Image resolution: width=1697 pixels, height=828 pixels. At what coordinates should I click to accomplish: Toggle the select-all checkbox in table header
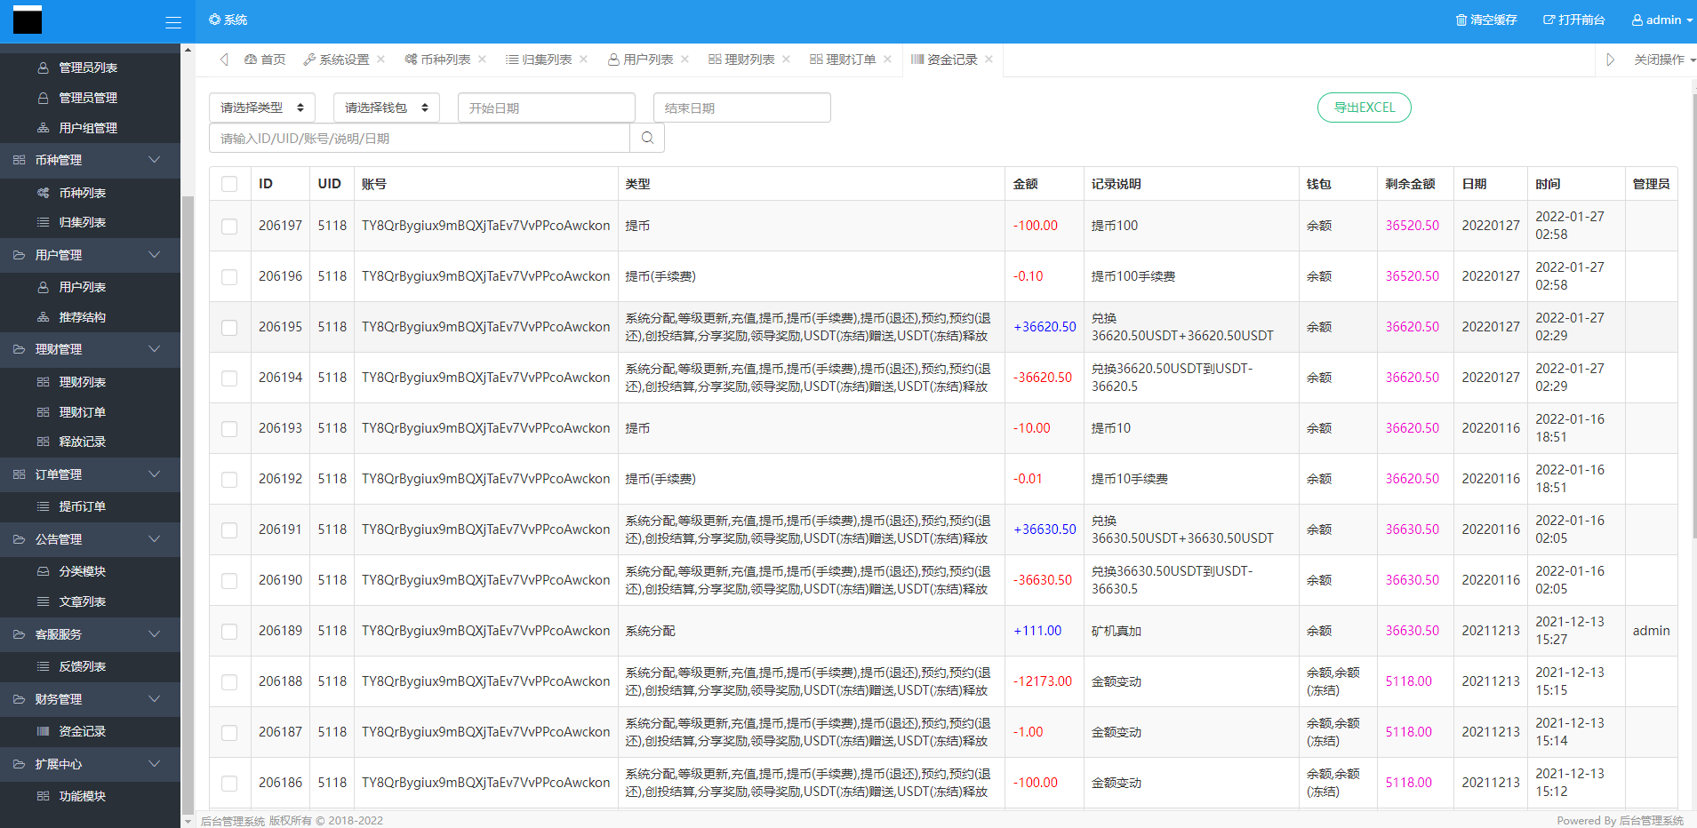click(x=229, y=184)
